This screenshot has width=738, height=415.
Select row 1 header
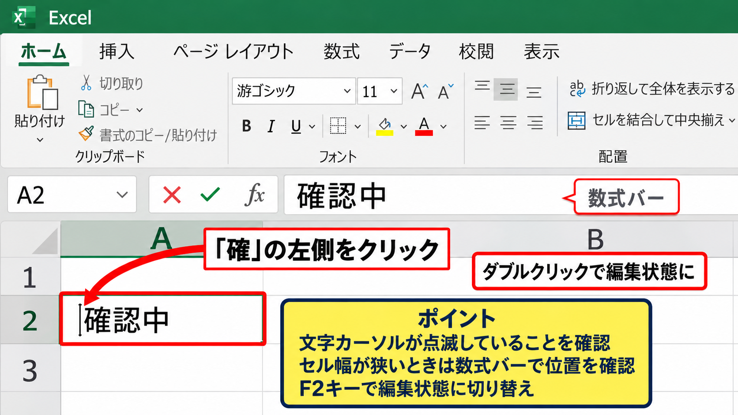point(30,277)
